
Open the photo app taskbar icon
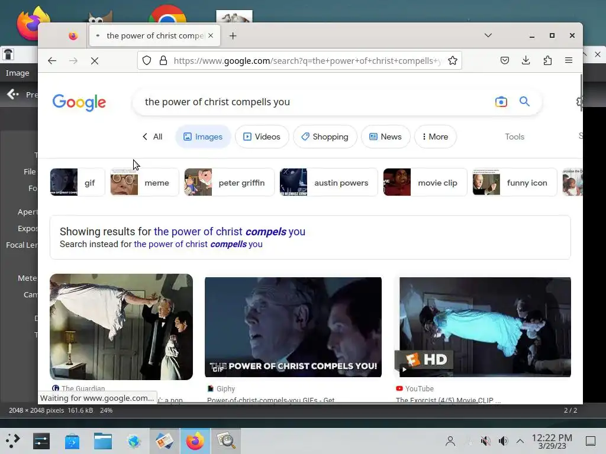[165, 441]
